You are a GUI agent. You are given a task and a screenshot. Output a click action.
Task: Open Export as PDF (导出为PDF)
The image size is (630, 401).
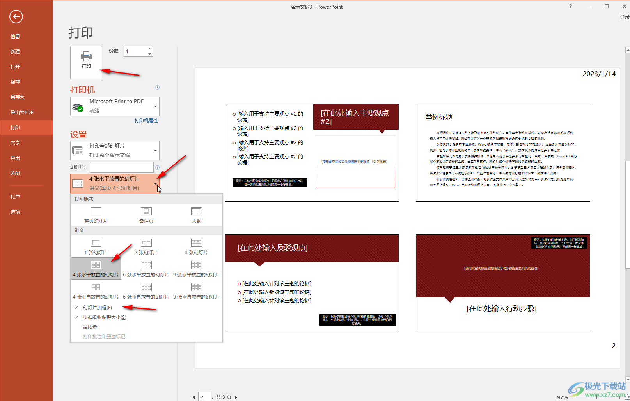(26, 112)
